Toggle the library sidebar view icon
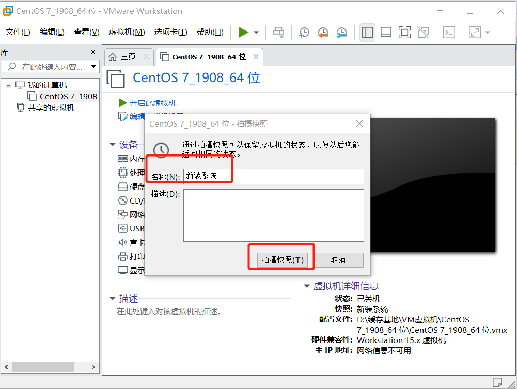517x389 pixels. point(367,33)
